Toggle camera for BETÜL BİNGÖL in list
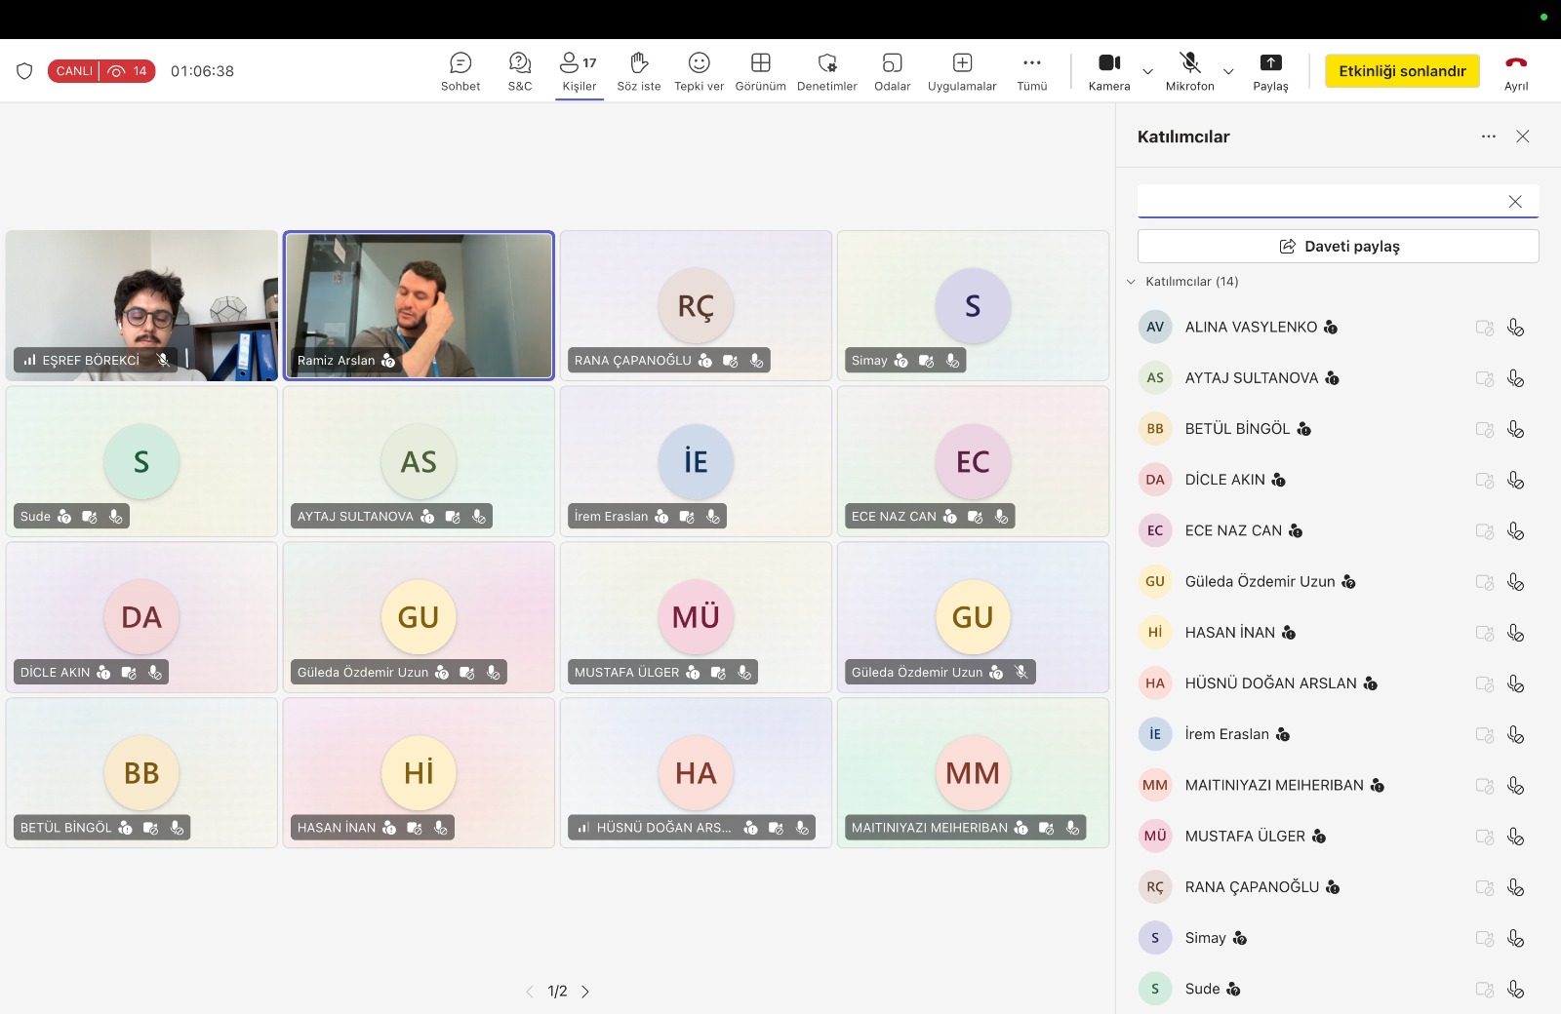 [1485, 429]
